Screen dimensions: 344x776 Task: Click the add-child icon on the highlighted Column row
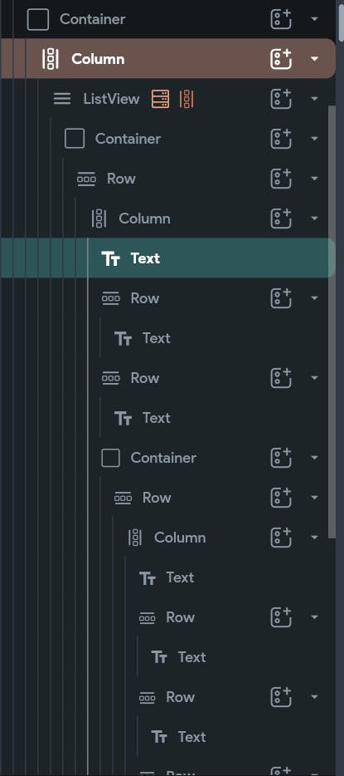pyautogui.click(x=281, y=59)
